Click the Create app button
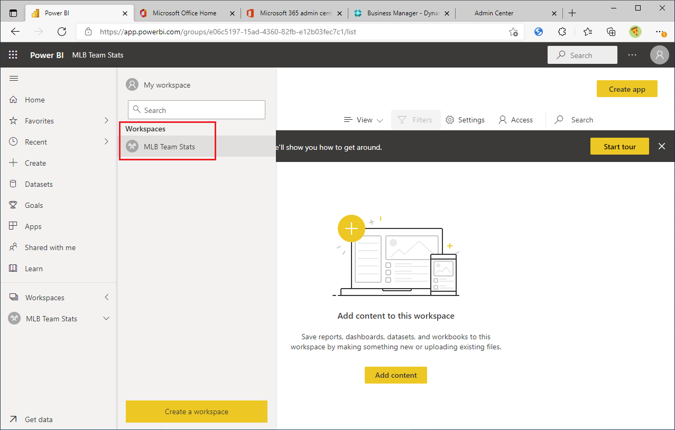Viewport: 675px width, 430px height. [x=627, y=89]
